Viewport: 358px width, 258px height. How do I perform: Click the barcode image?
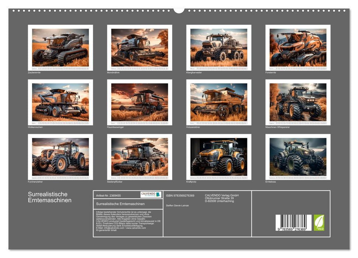coord(293,223)
